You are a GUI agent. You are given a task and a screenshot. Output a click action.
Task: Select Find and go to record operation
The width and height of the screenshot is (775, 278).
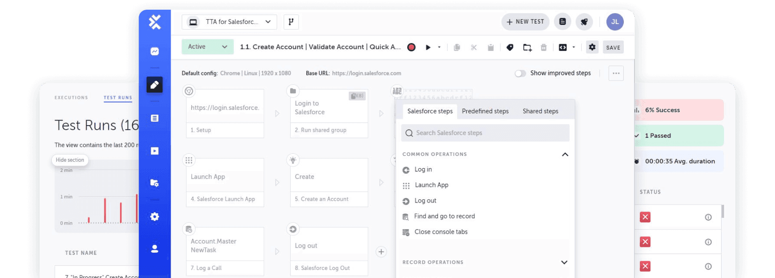click(x=444, y=216)
